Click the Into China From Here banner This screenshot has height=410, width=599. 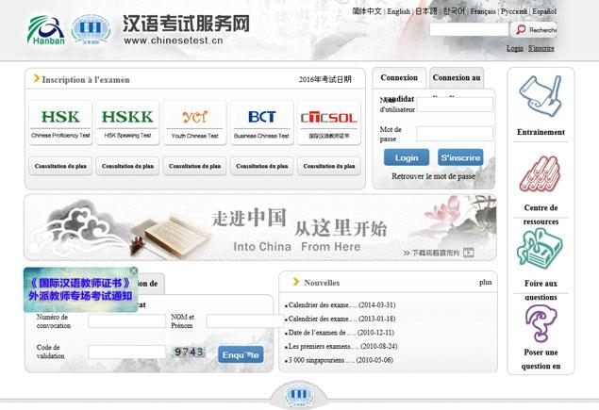(260, 227)
